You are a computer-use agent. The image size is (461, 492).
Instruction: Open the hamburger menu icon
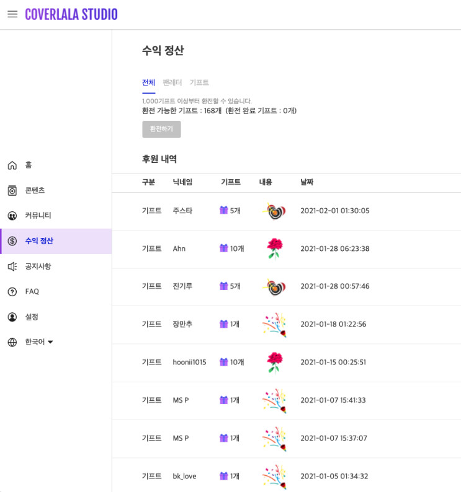[12, 14]
